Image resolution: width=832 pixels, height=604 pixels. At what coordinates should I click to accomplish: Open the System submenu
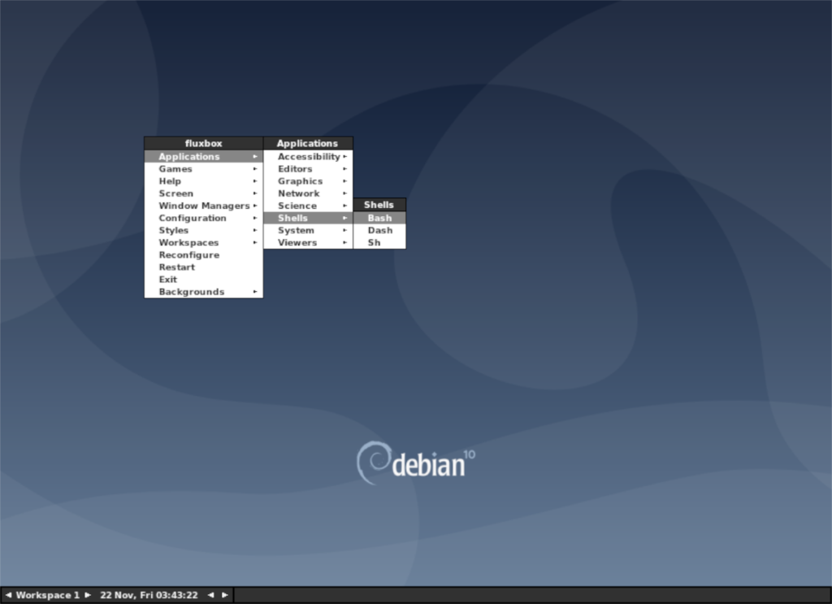pyautogui.click(x=301, y=230)
